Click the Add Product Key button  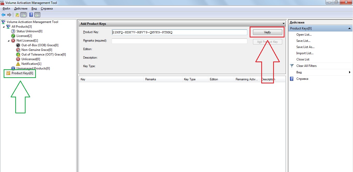pos(267,42)
